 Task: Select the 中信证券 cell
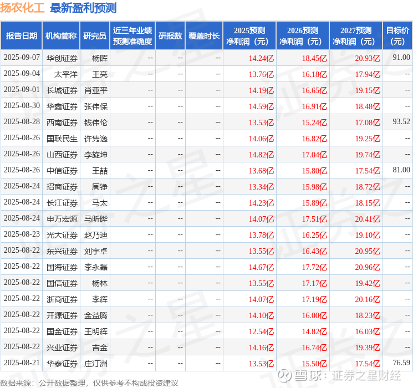pyautogui.click(x=62, y=171)
